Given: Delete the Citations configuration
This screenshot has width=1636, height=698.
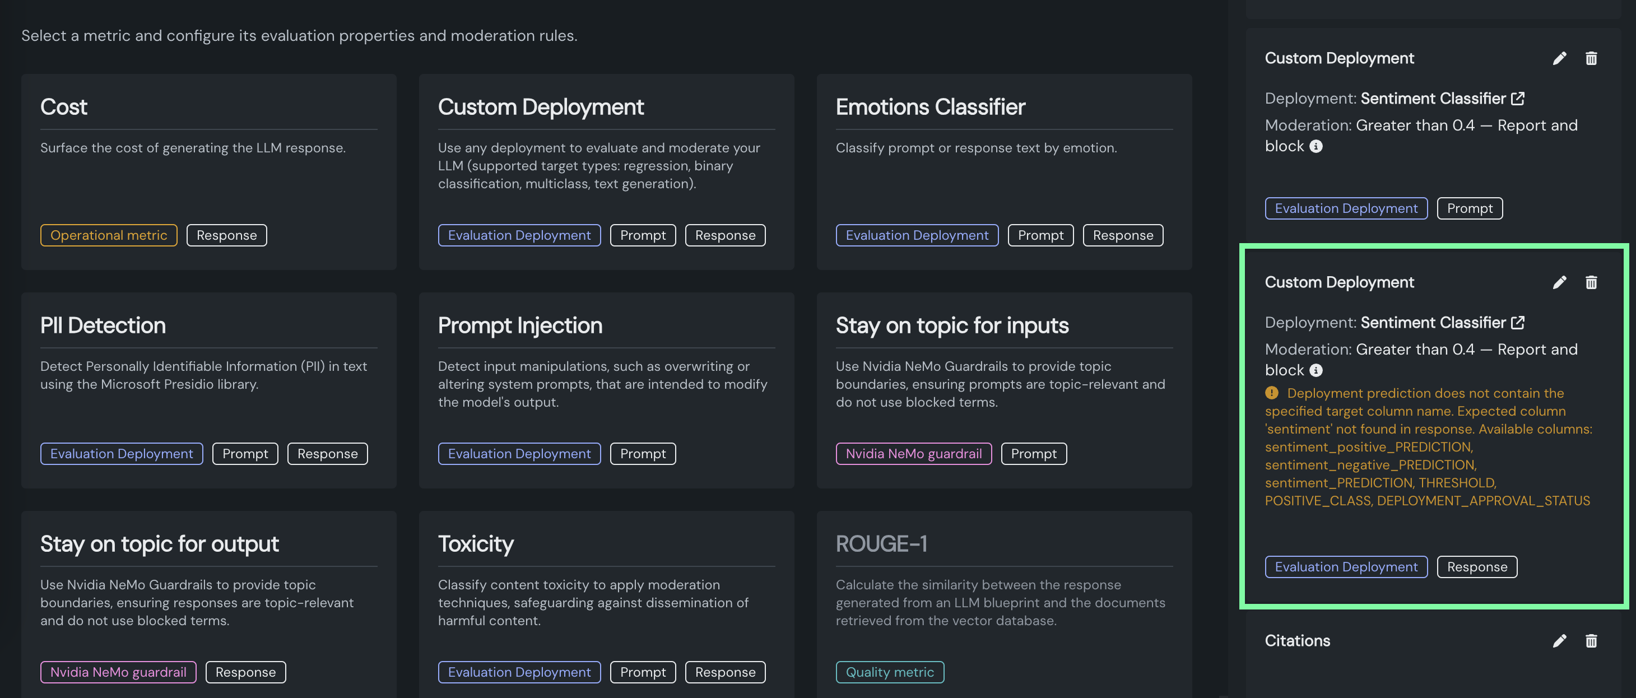Looking at the screenshot, I should [x=1591, y=641].
